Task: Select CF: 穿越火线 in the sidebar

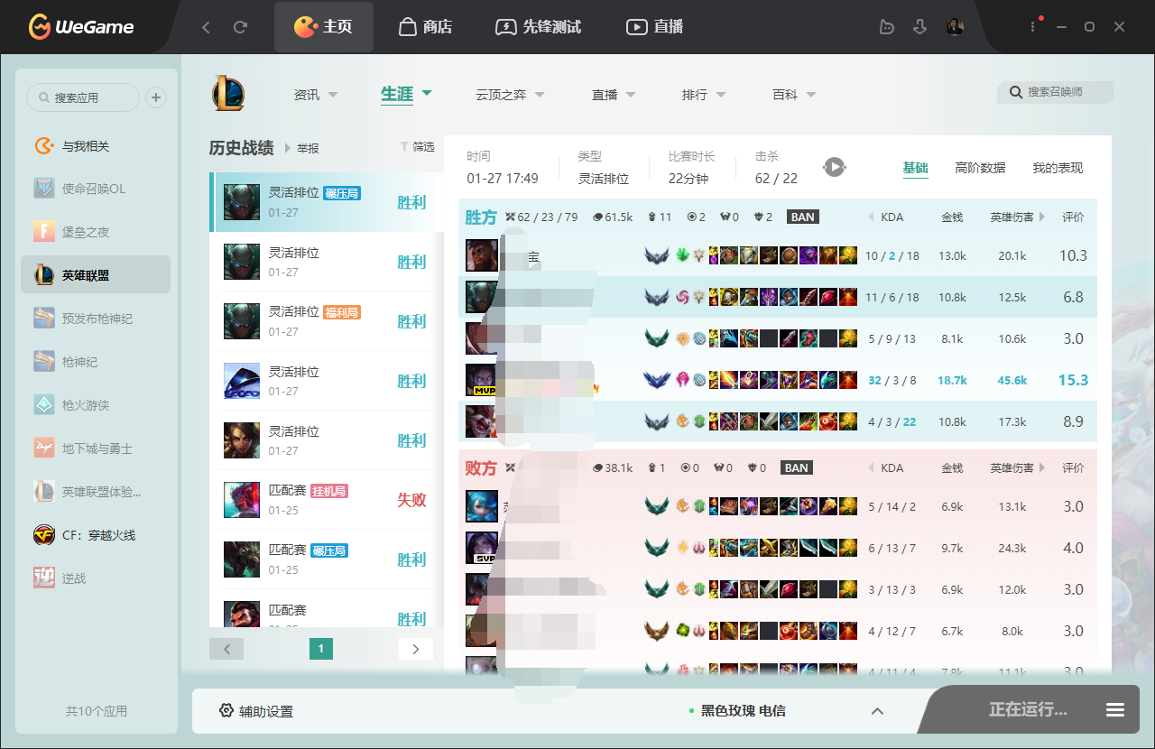Action: [95, 535]
